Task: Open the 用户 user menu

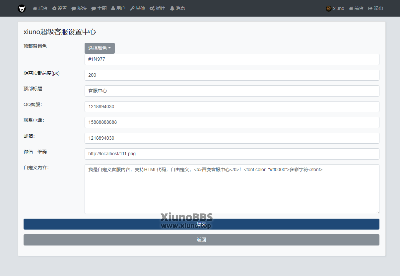Action: (x=118, y=8)
